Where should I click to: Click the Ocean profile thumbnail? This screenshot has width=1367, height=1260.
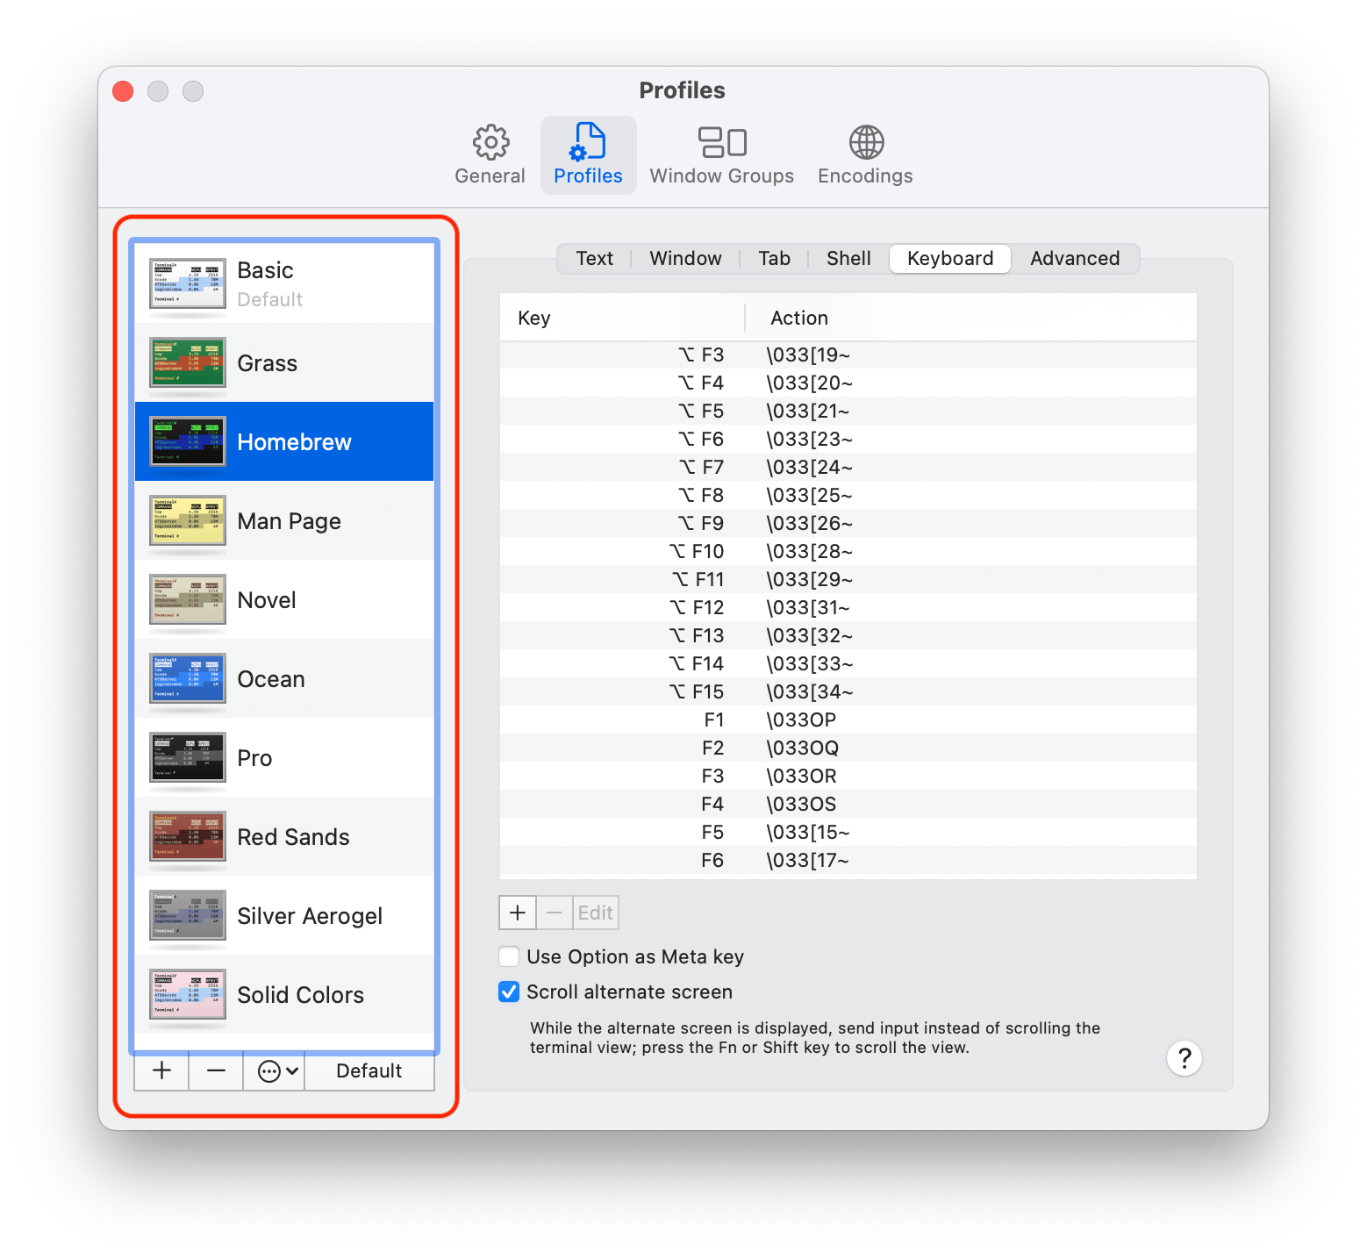click(x=188, y=679)
